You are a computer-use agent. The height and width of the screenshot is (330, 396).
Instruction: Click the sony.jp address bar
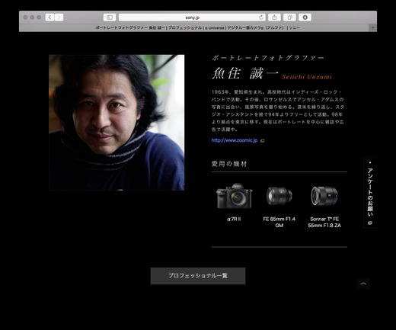tap(192, 18)
